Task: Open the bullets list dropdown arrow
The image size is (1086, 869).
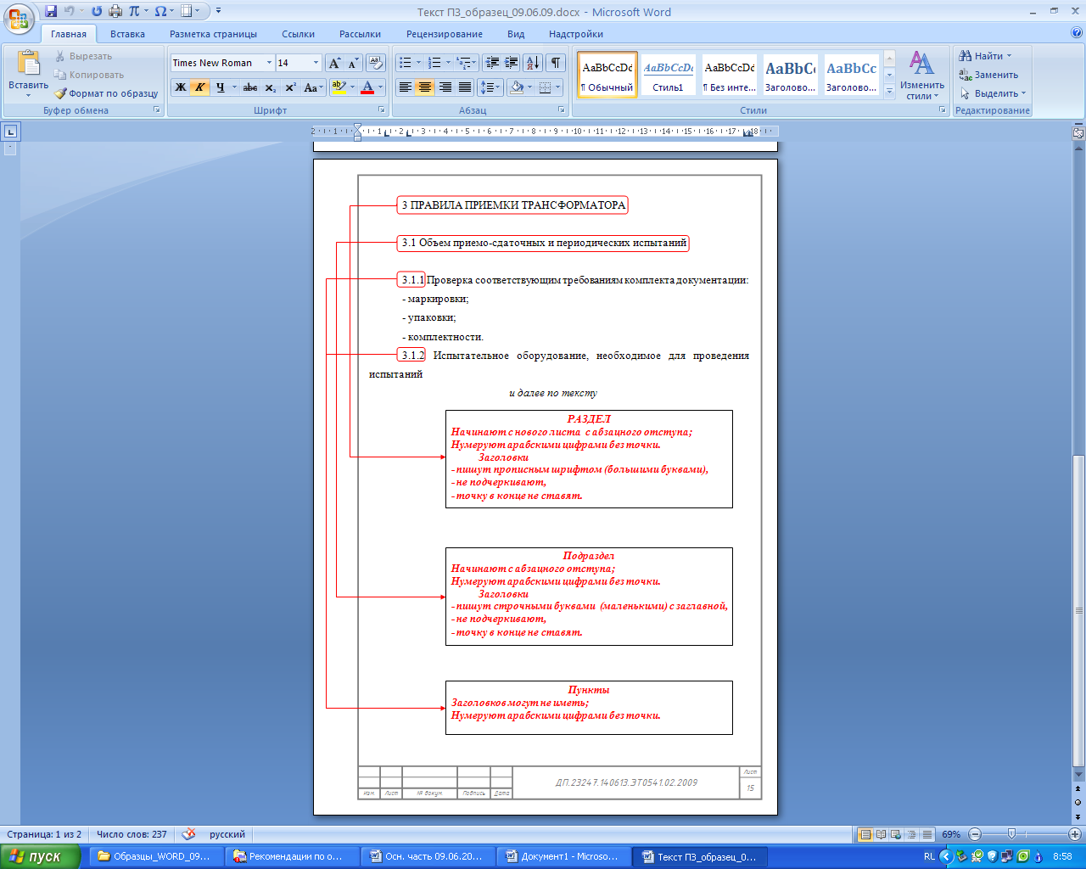Action: point(418,63)
